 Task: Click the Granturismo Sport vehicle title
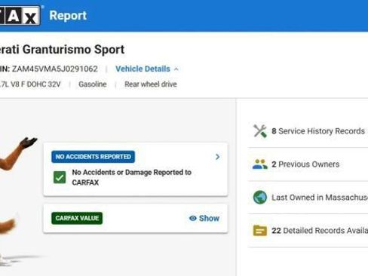click(62, 49)
